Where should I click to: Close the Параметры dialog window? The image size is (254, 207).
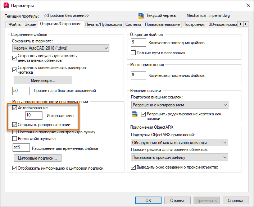tap(248, 5)
